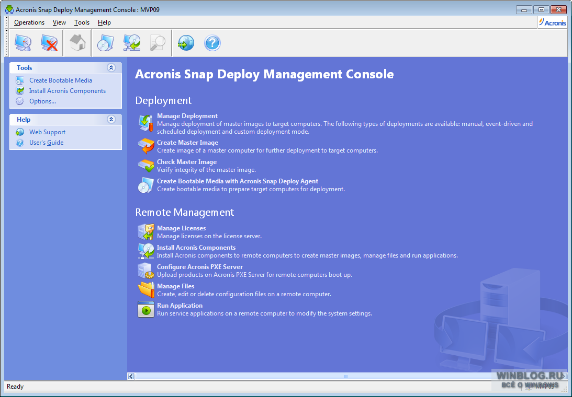Click the Install Components toolbar icon
This screenshot has height=397, width=572.
[x=132, y=43]
